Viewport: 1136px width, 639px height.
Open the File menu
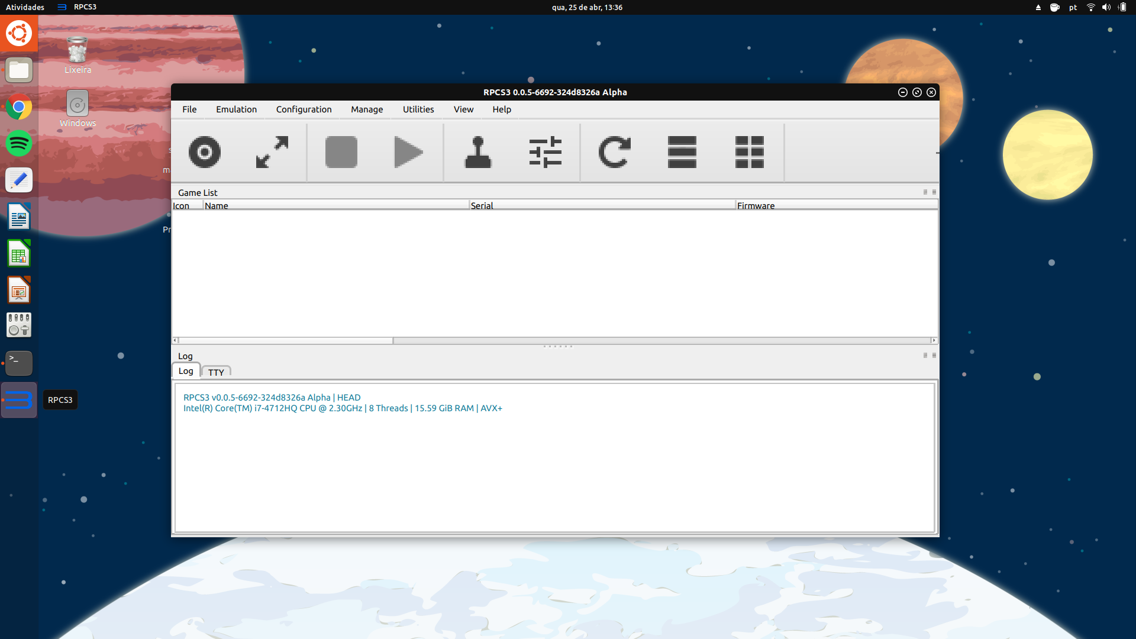pyautogui.click(x=189, y=109)
